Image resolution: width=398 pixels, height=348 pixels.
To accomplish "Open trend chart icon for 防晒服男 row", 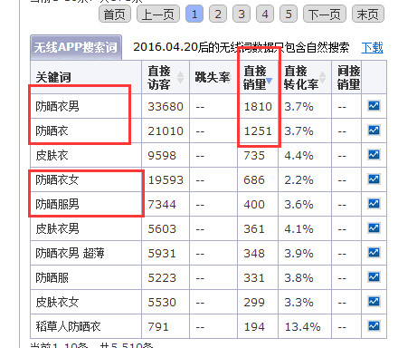I will pos(374,204).
